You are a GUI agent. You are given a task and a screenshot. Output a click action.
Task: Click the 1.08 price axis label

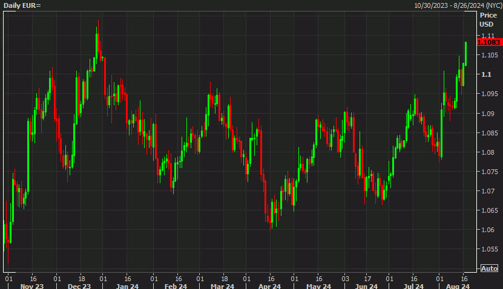(x=488, y=152)
